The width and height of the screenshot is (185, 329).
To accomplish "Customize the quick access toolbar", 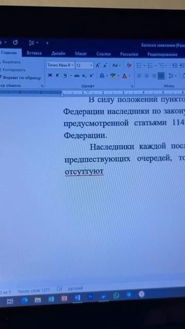I will pyautogui.click(x=47, y=43).
